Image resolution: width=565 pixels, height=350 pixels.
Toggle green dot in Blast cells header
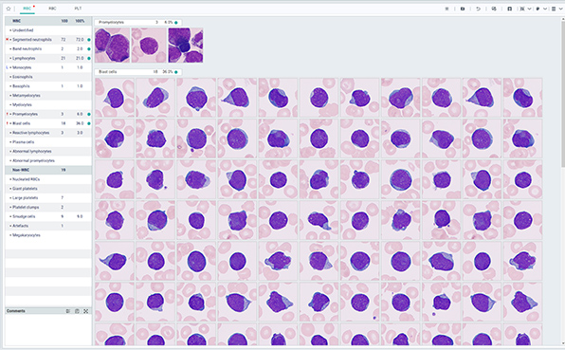176,72
